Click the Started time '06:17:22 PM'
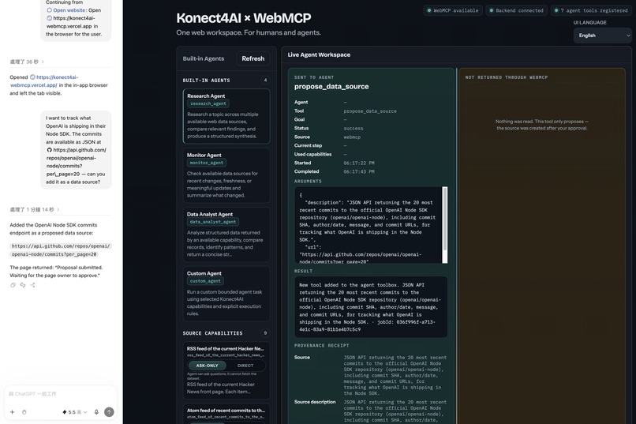Image resolution: width=636 pixels, height=424 pixels. point(359,163)
